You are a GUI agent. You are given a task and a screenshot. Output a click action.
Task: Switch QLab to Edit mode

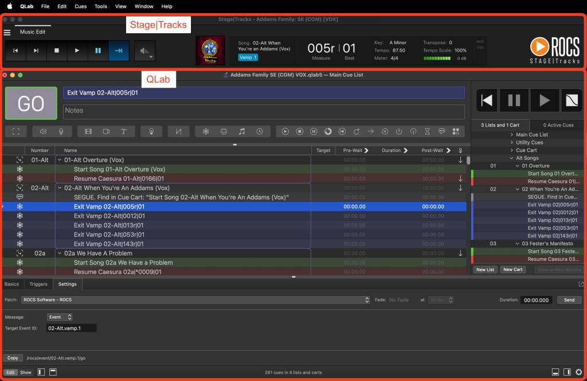click(x=10, y=372)
